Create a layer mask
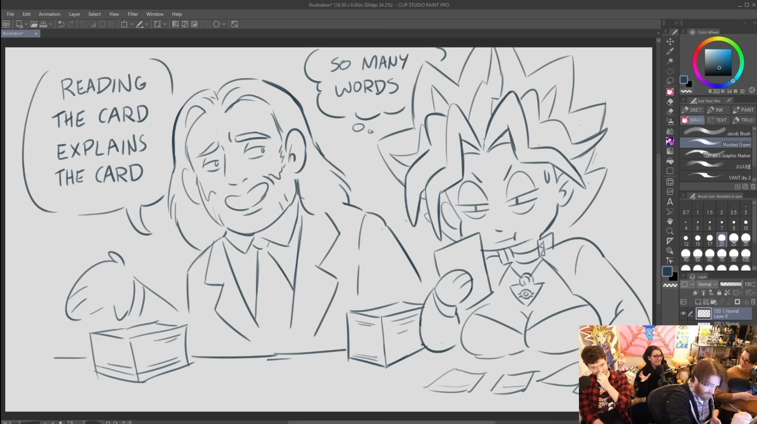 (738, 302)
